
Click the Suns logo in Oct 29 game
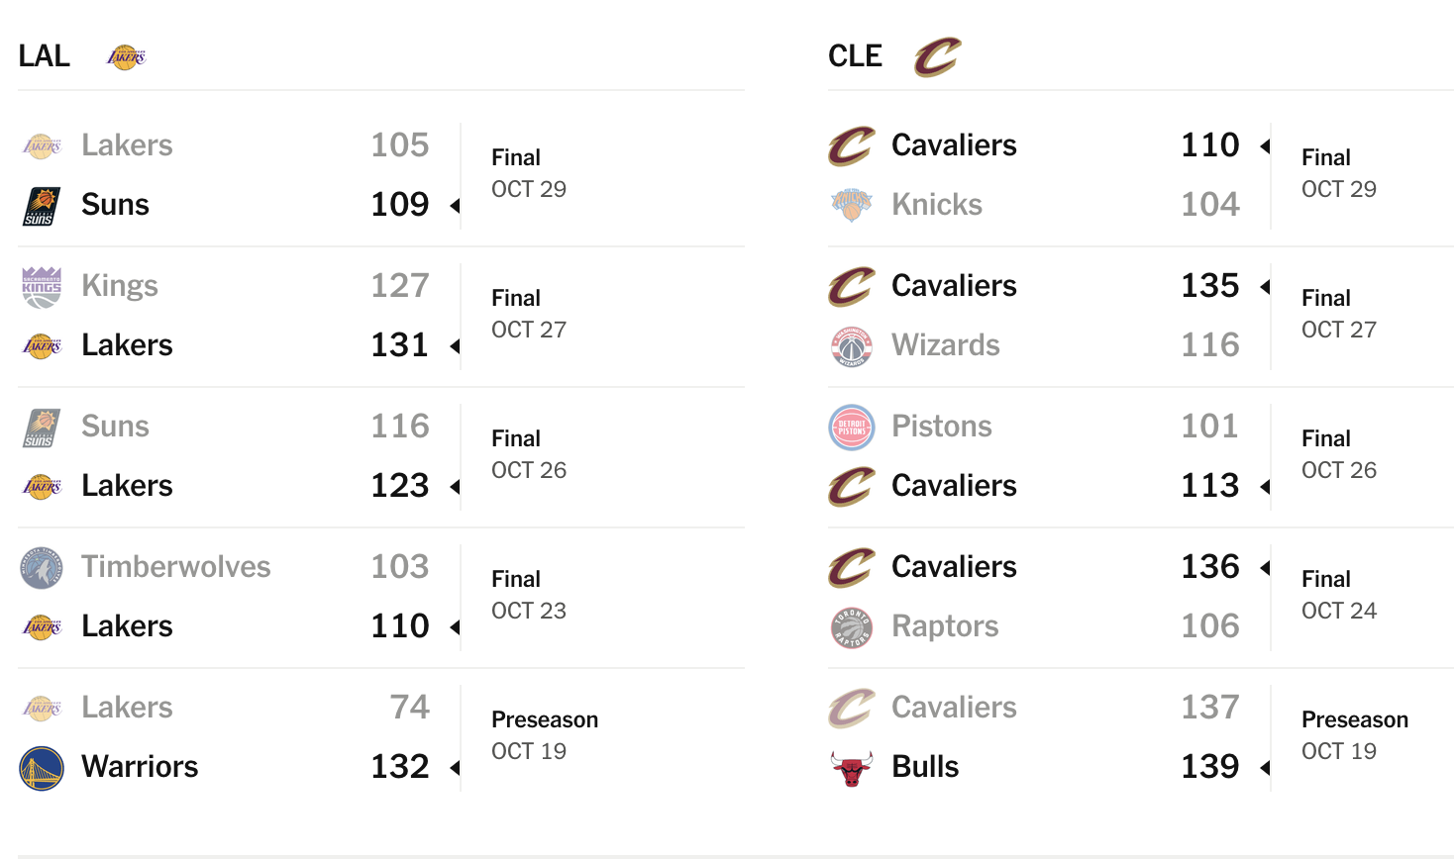[42, 206]
